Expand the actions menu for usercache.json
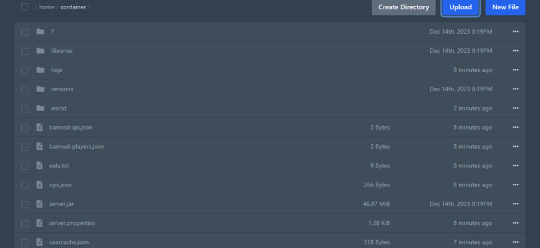This screenshot has height=248, width=540. click(x=515, y=242)
